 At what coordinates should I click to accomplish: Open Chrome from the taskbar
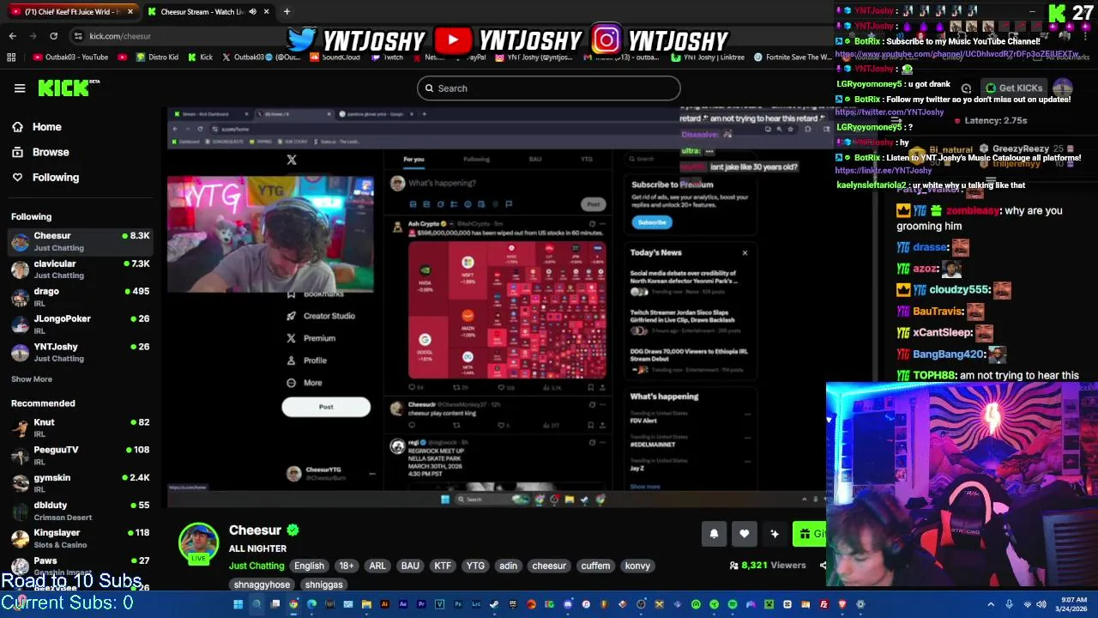293,604
